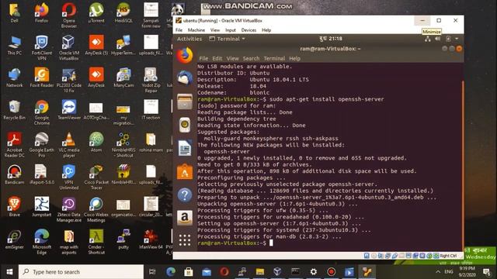Open Help icon in the Ubuntu dock
The height and width of the screenshot is (279, 497).
[x=185, y=195]
